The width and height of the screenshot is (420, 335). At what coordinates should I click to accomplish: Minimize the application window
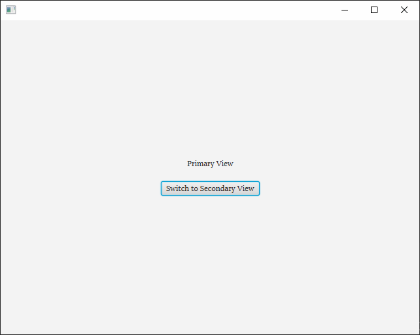coord(345,10)
